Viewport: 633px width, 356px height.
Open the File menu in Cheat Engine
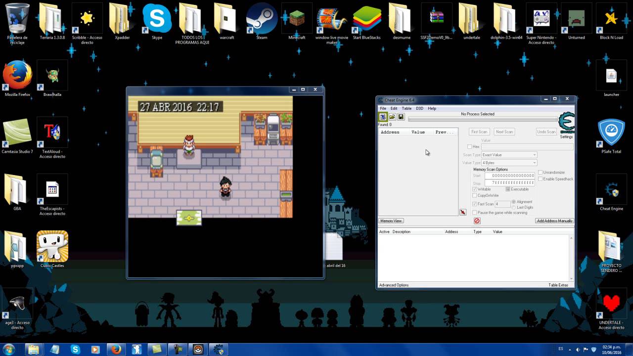(383, 108)
